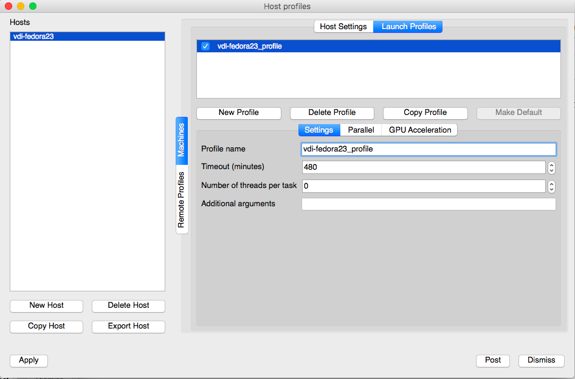The width and height of the screenshot is (575, 379).
Task: Switch to Remote Profiles vertical tab
Action: [x=181, y=199]
